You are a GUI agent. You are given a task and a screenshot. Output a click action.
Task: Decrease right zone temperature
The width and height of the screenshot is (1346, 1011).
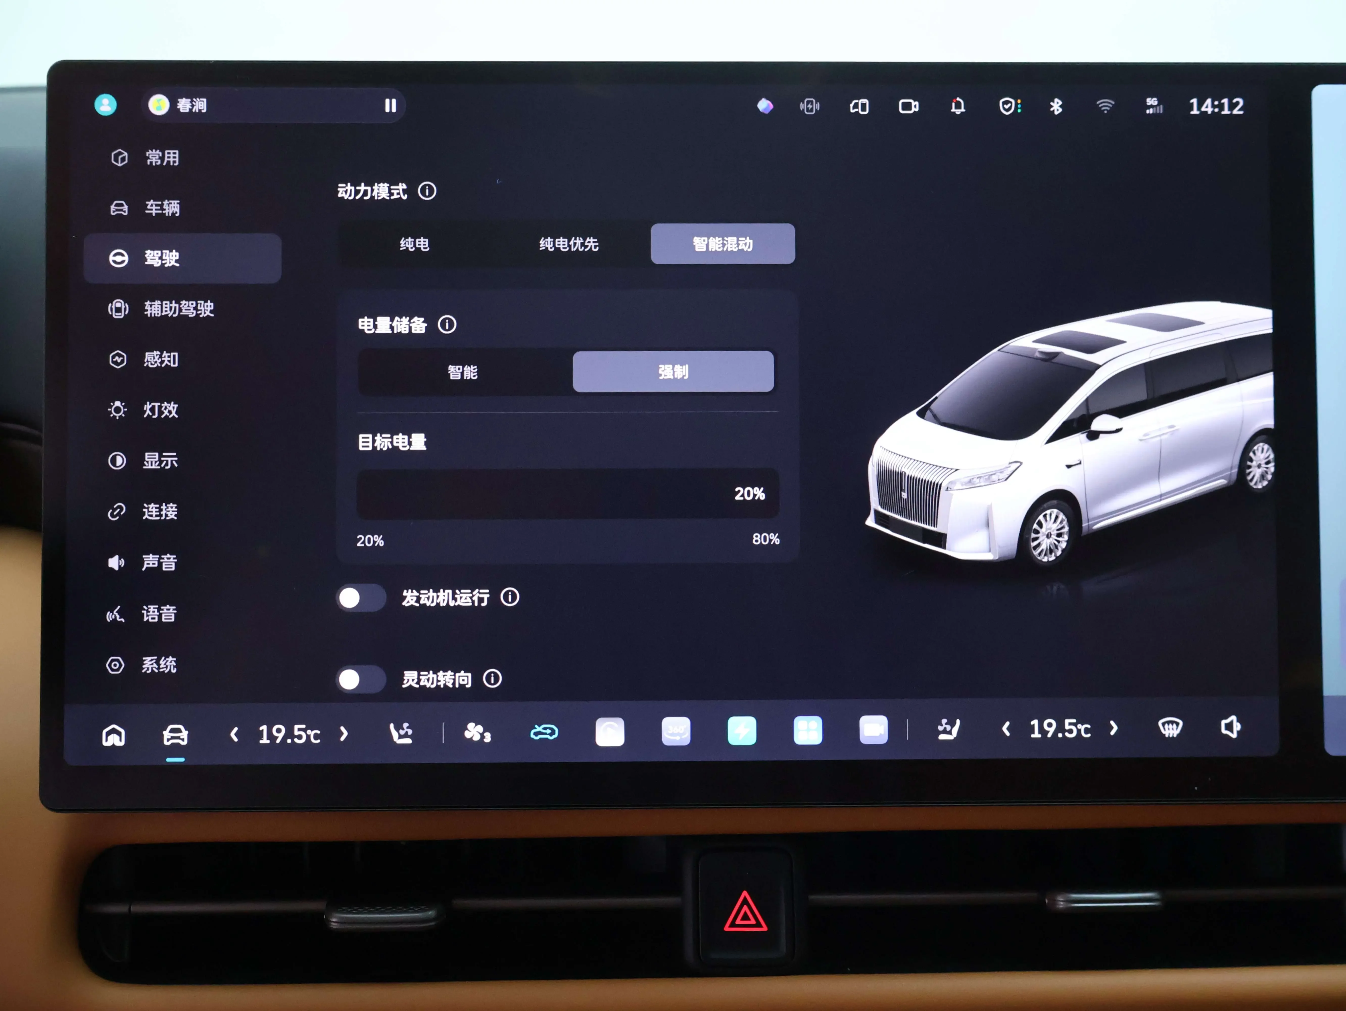tap(1006, 729)
